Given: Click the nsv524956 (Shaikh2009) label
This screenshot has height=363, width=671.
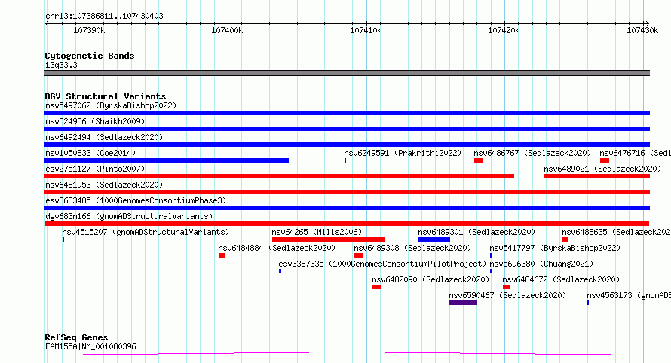Looking at the screenshot, I should pyautogui.click(x=95, y=121).
